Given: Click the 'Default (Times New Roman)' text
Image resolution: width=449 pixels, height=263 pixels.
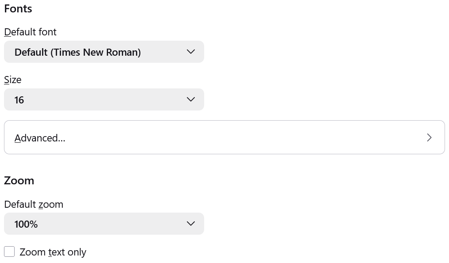Looking at the screenshot, I should 77,52.
